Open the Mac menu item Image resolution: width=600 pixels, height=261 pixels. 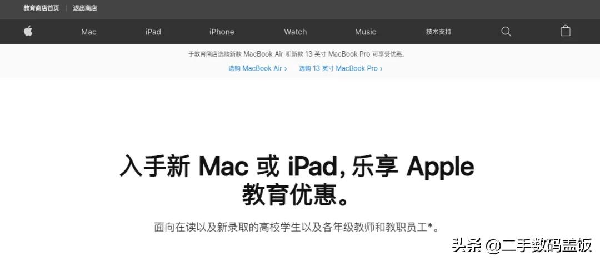point(89,32)
